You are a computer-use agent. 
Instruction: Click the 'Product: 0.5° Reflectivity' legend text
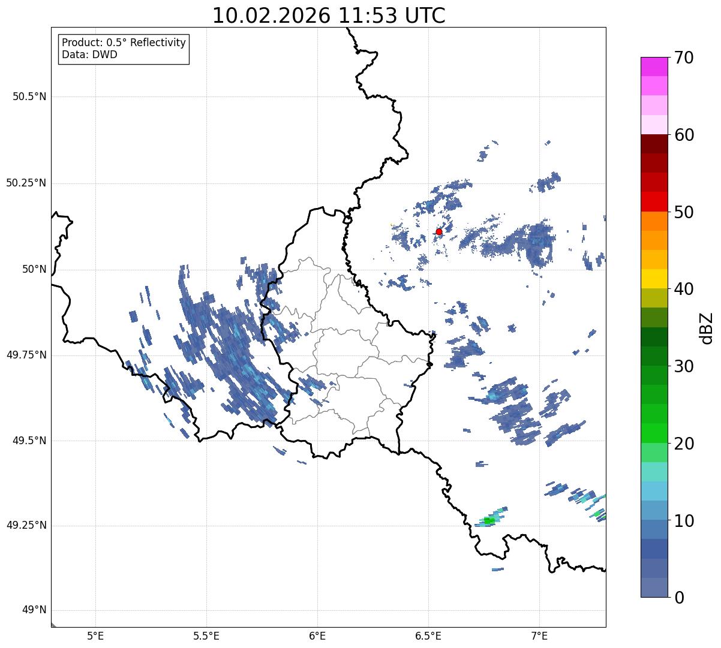pos(124,43)
